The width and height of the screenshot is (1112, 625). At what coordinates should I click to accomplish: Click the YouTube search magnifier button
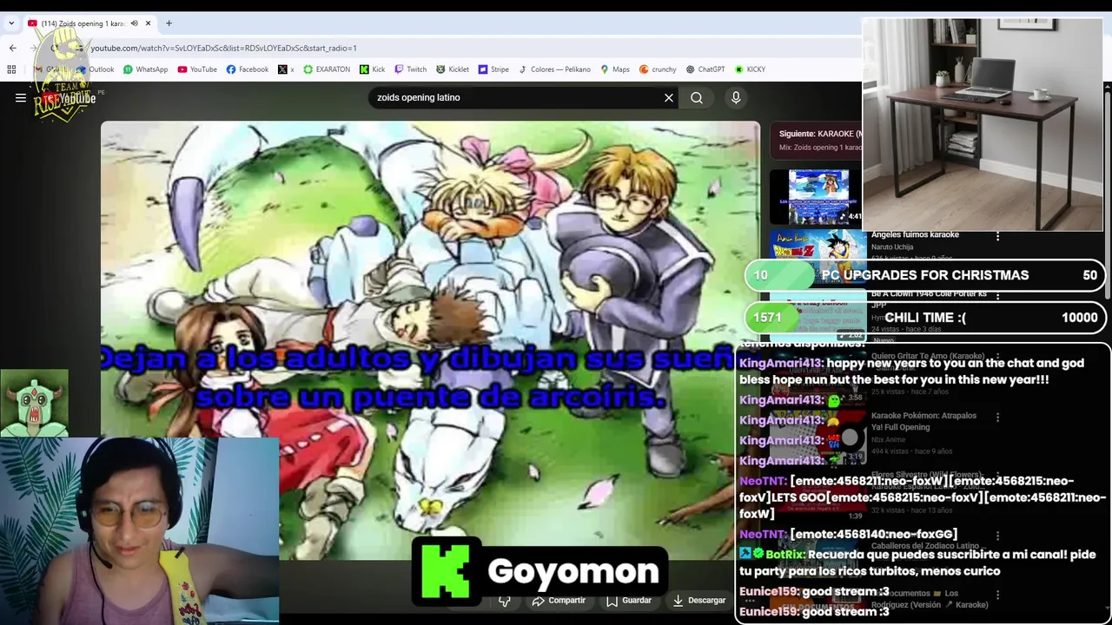(697, 98)
